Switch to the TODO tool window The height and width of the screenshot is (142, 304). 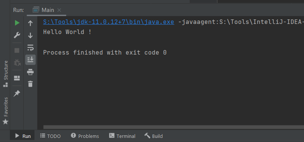pos(50,136)
